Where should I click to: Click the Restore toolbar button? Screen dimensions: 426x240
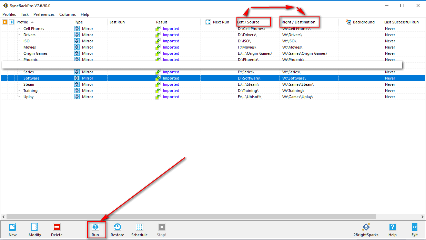tap(117, 230)
